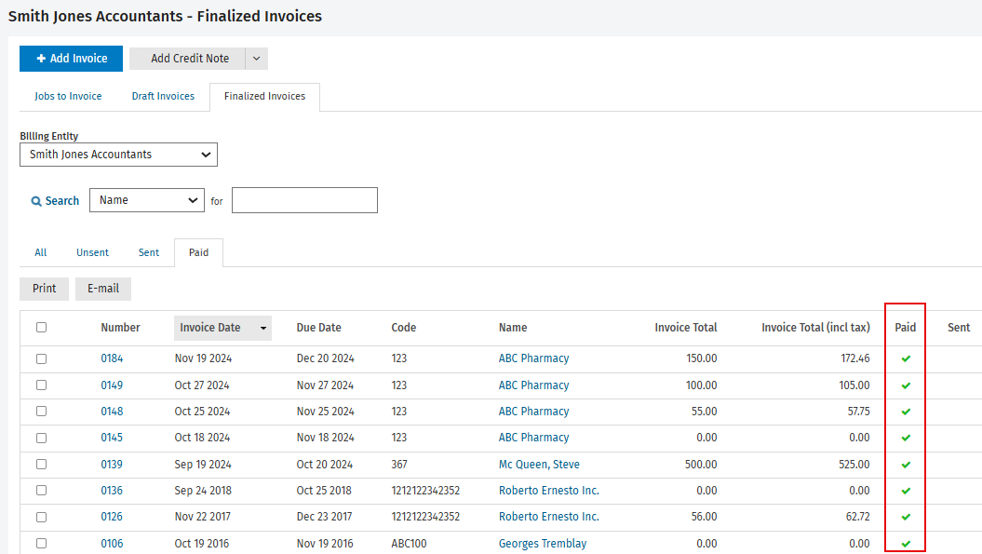Click the Dec 23 2017 due date
This screenshot has height=554, width=982.
click(x=325, y=517)
